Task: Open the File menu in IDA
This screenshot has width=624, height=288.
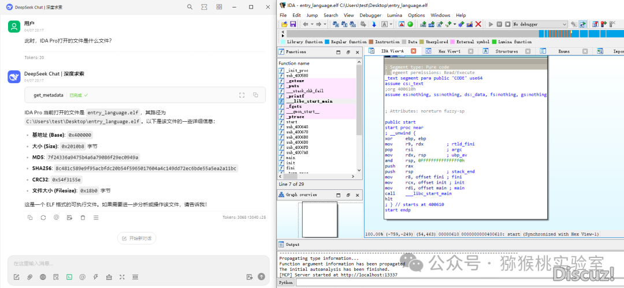Action: [x=283, y=15]
